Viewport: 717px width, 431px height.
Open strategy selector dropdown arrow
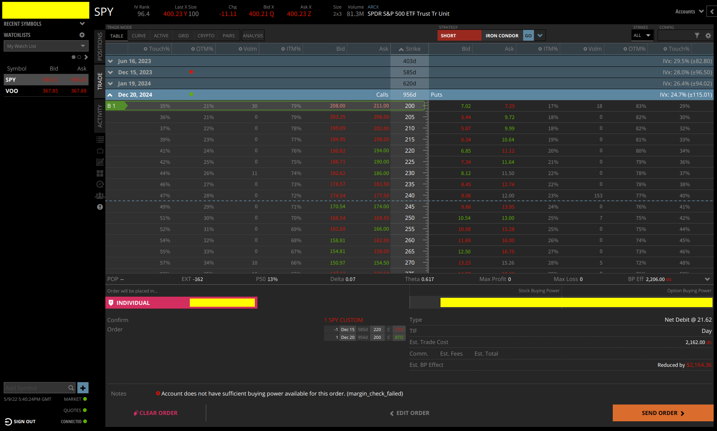coord(540,35)
